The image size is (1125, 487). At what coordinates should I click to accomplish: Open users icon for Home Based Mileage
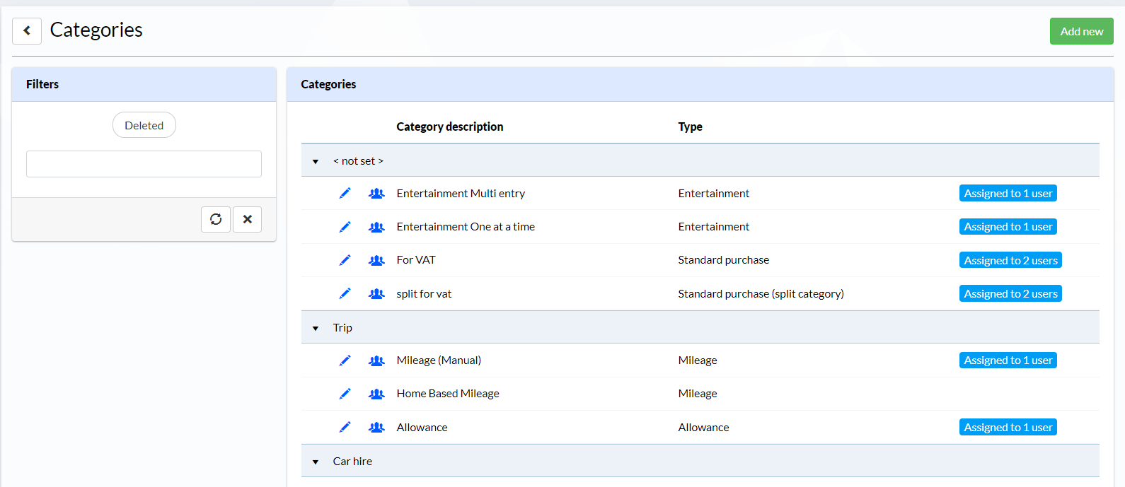(376, 394)
